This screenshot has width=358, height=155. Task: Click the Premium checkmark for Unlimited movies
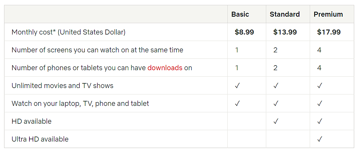click(x=320, y=86)
